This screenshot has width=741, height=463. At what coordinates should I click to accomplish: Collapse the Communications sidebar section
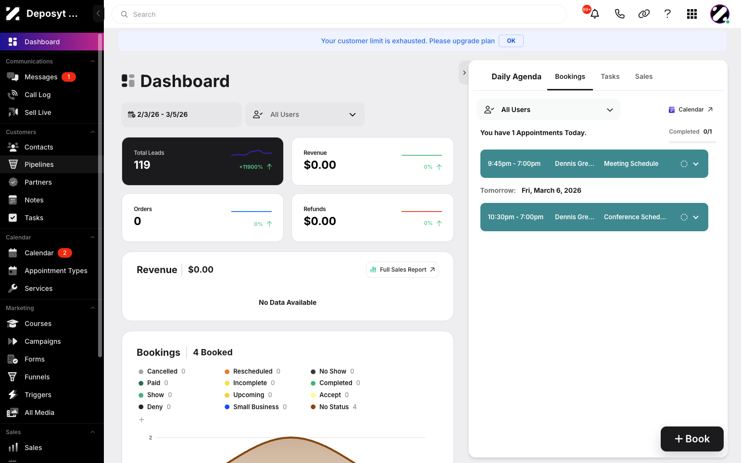[92, 62]
